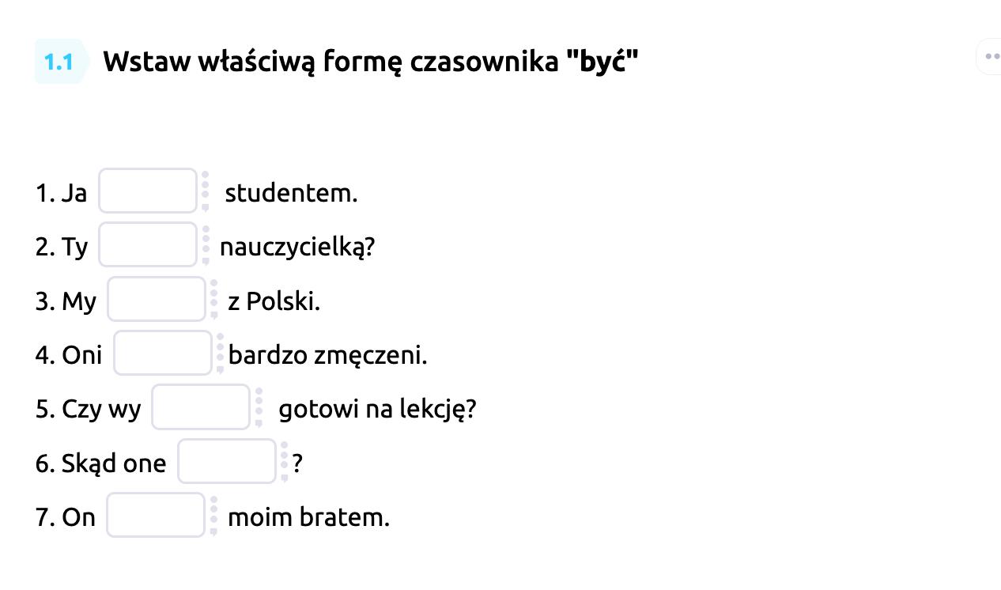Click the dotted handle after "Skąd one" blank
1001x590 pixels.
[284, 461]
